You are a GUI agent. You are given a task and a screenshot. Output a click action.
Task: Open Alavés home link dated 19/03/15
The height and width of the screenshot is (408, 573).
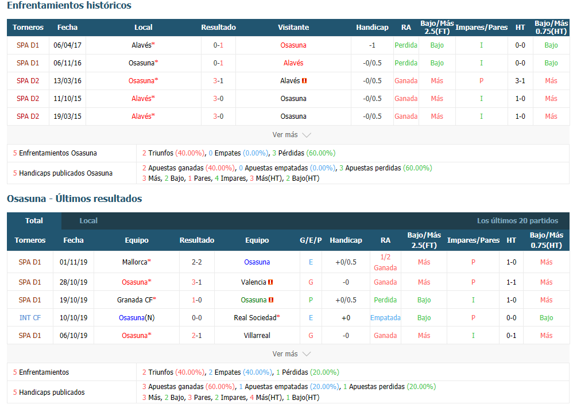[141, 116]
